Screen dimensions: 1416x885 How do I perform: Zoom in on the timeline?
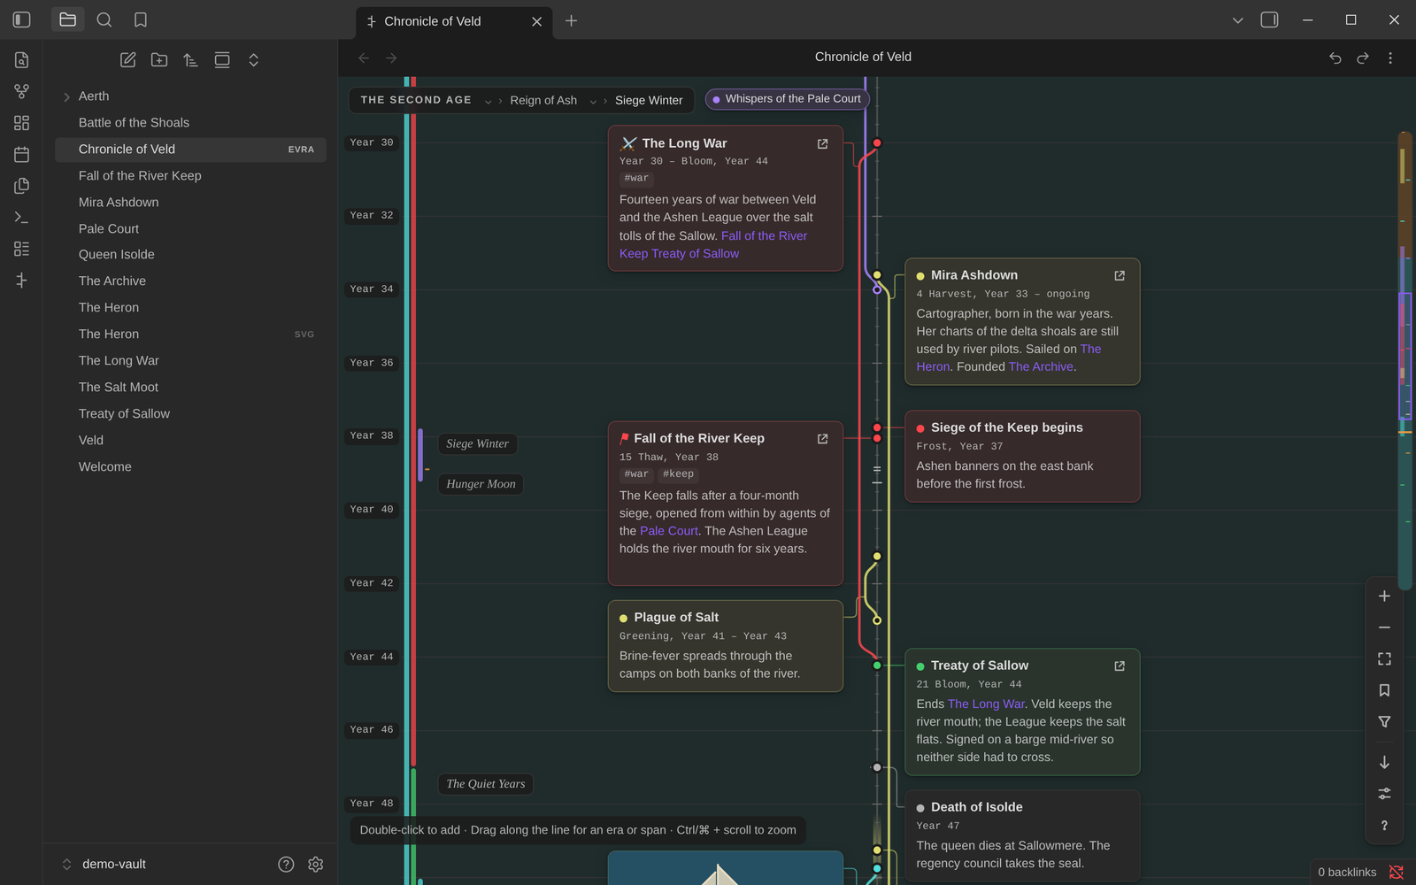pos(1384,596)
